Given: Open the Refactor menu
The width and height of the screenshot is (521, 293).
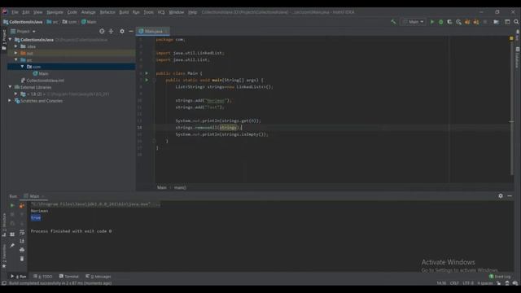Looking at the screenshot, I should [107, 12].
